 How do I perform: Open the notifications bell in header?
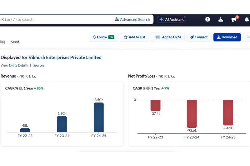coord(247,19)
